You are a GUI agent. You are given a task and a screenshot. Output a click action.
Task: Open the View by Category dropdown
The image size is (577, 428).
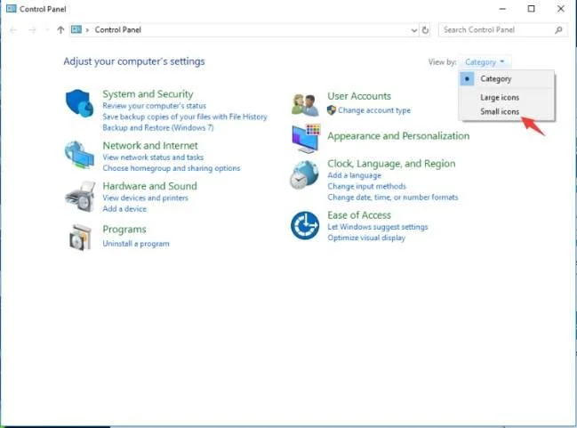point(485,62)
